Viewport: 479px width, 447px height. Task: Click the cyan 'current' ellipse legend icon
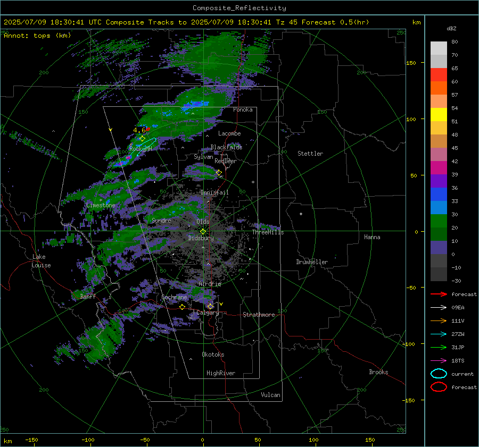click(x=439, y=374)
